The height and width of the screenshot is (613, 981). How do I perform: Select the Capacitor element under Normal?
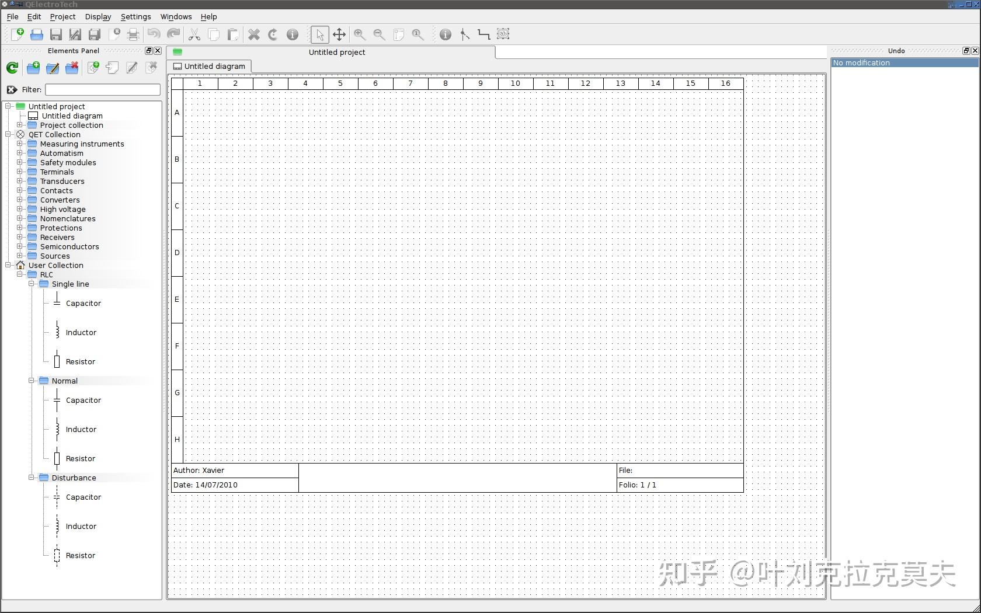(x=82, y=400)
